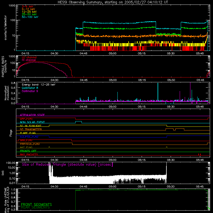The height and width of the screenshot is (213, 213).
Task: Click the 0.9 tick on the livetime axis
Action: [x=13, y=193]
